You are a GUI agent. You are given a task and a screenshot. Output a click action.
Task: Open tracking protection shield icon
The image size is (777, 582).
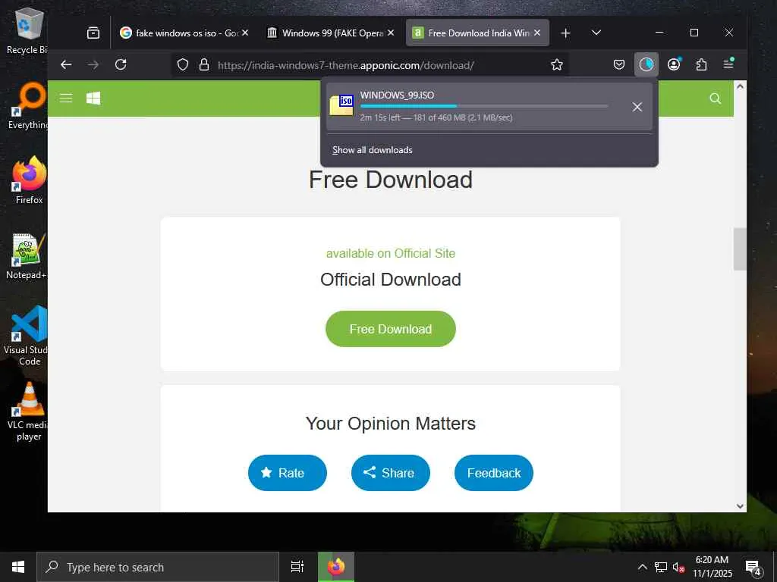pos(183,65)
